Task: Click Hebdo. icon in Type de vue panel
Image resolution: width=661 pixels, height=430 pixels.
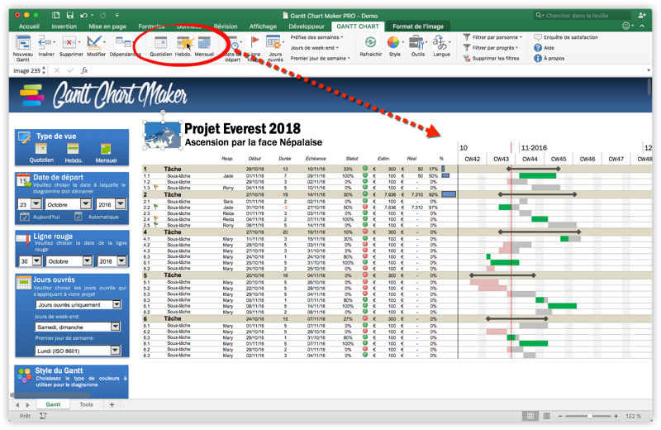Action: 73,149
